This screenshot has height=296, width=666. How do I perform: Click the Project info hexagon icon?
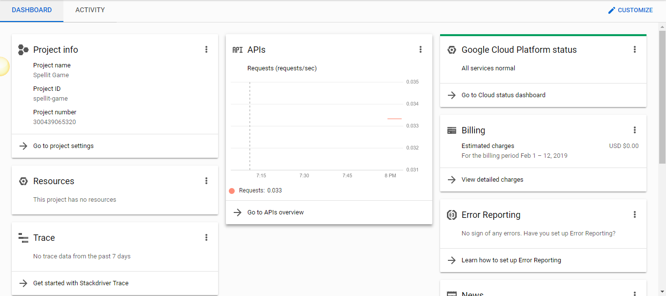pyautogui.click(x=23, y=50)
